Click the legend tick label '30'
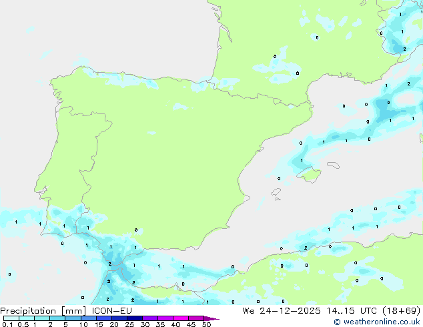Viewport: 423px width, 327px height. pos(145,324)
